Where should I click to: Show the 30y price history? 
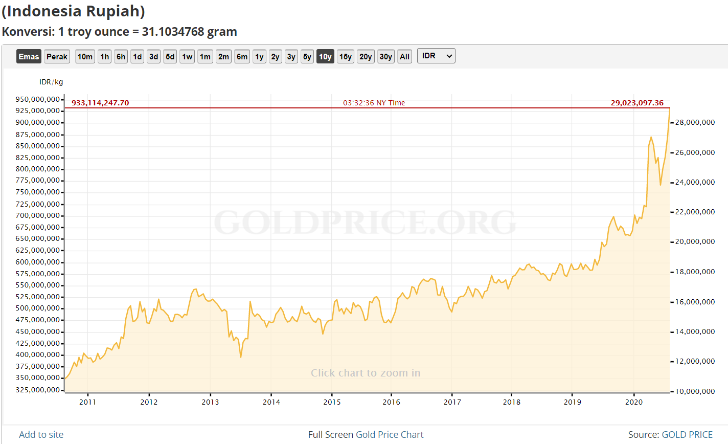point(386,57)
